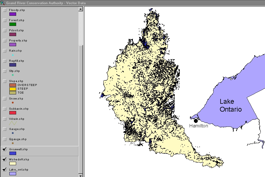Enable the Floodp.shp layer checkbox
This screenshot has height=177, width=265.
click(x=5, y=10)
